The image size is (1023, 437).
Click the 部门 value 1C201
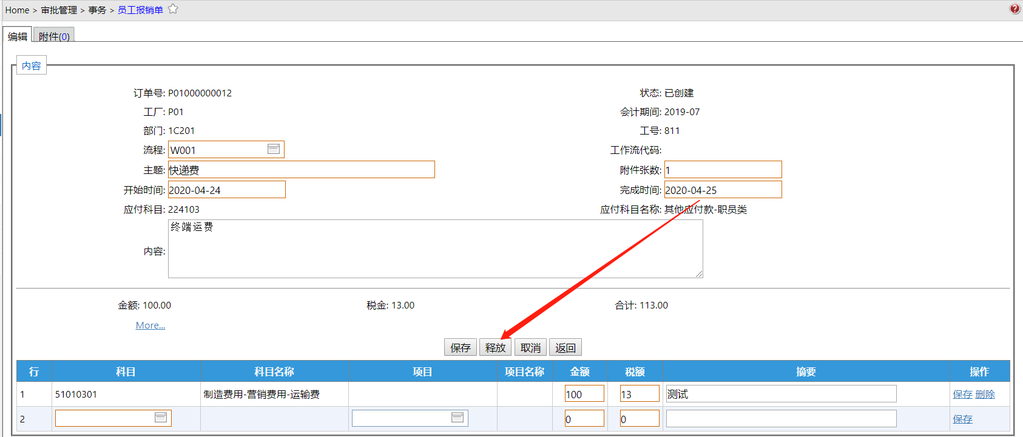tap(181, 130)
